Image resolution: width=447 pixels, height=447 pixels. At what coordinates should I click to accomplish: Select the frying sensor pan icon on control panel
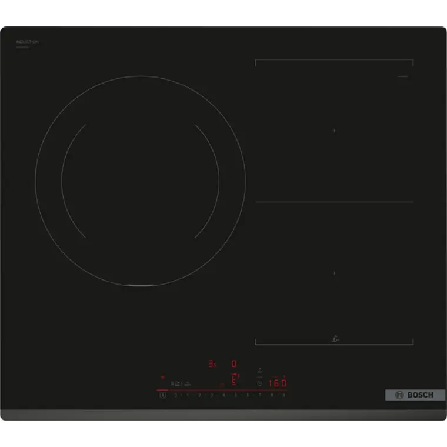point(260,371)
